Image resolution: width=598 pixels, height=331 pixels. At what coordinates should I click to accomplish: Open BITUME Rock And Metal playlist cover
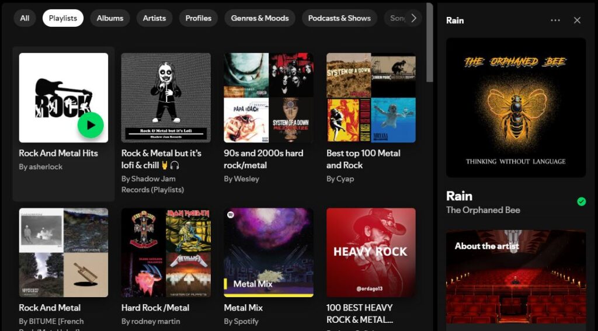click(x=64, y=252)
